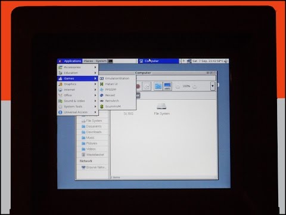This screenshot has width=286, height=215.
Task: Open Music in the sidebar
Action: point(92,137)
